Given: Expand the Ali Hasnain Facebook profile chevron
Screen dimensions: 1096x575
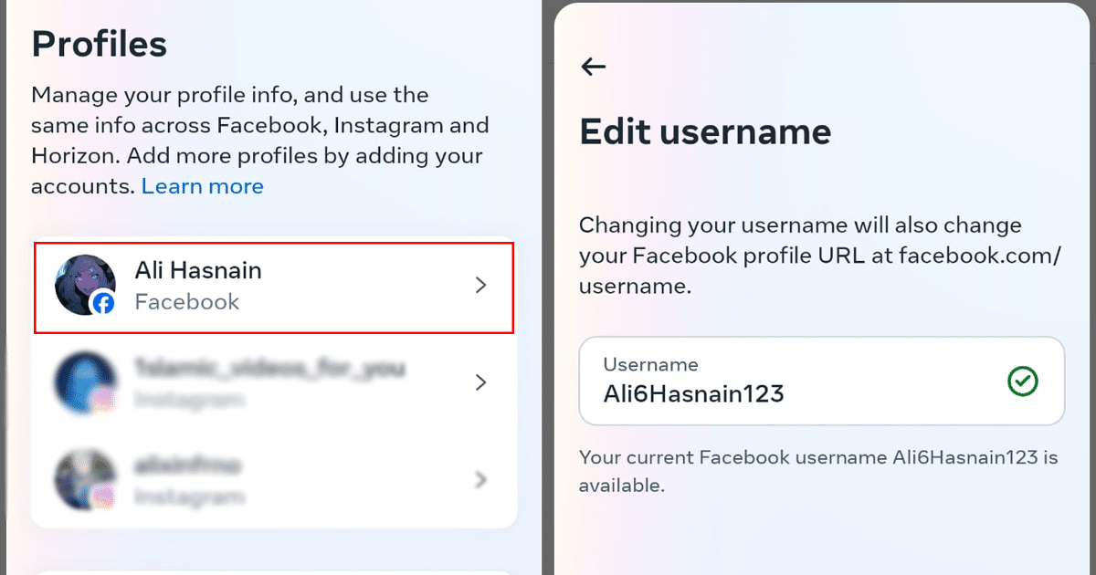Looking at the screenshot, I should click(481, 286).
